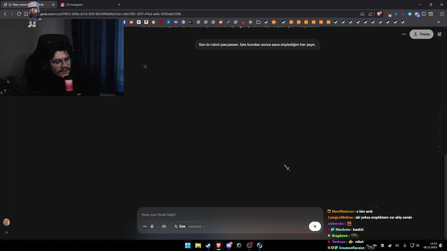Image resolution: width=447 pixels, height=251 pixels.
Task: Open a new browser tab
Action: pyautogui.click(x=119, y=5)
